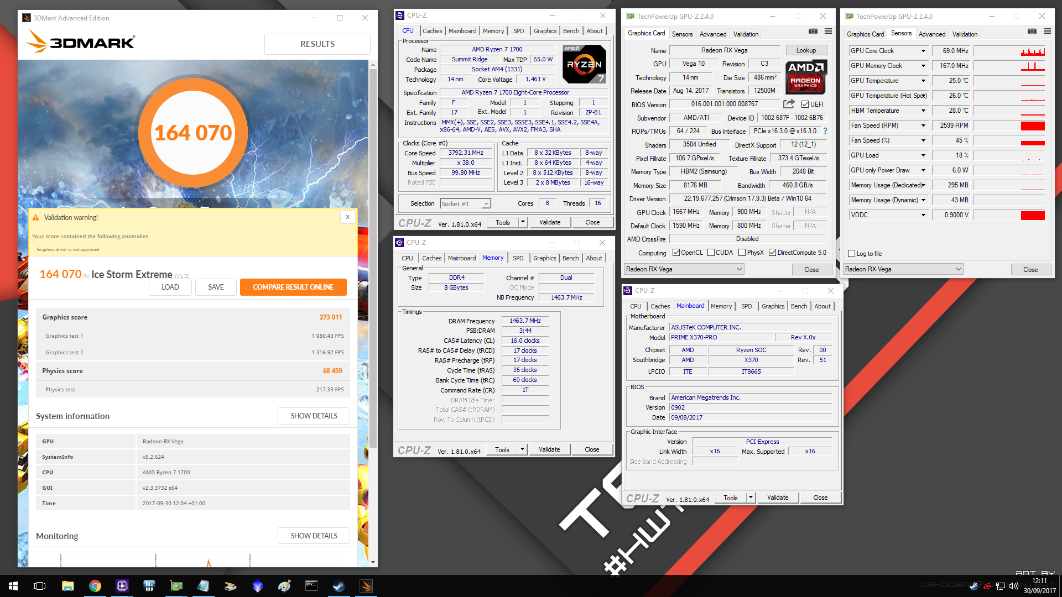Screen dimensions: 1062x597
Task: Switch to Caches tab in CPU-Z CPU window
Action: tap(432, 31)
